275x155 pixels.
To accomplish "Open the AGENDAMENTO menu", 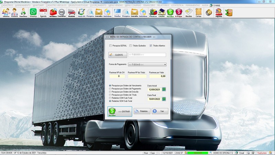I will tap(23, 6).
